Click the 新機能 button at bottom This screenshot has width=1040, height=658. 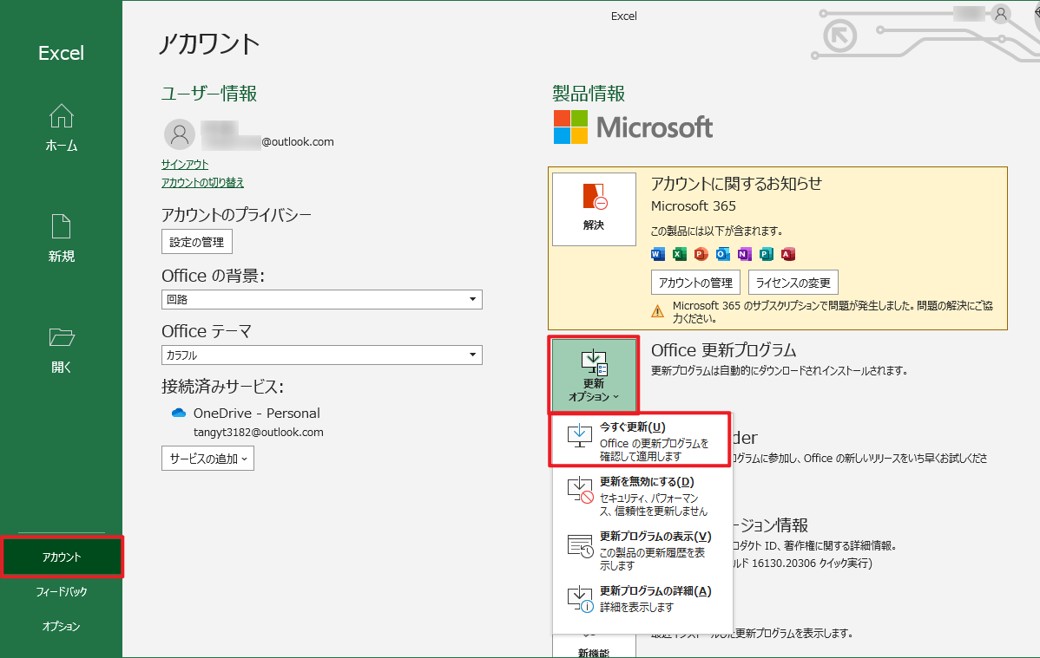[594, 647]
